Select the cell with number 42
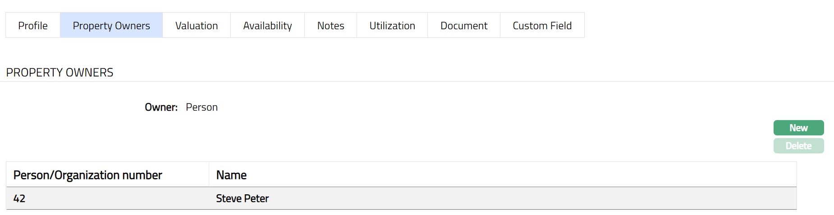This screenshot has height=215, width=834. [19, 198]
